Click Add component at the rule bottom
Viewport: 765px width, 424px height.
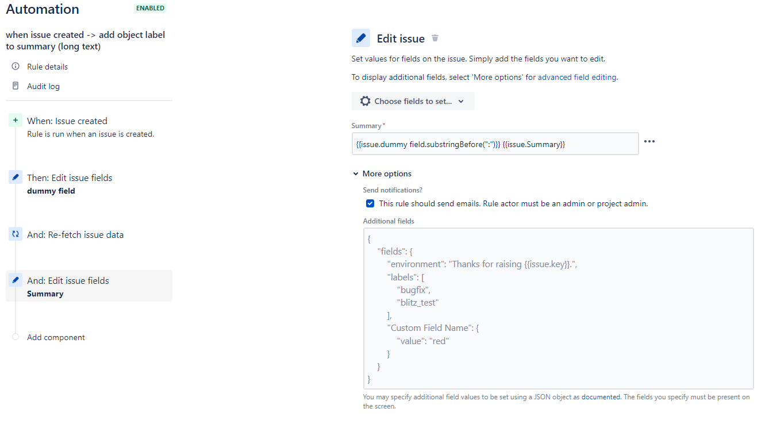click(x=56, y=337)
